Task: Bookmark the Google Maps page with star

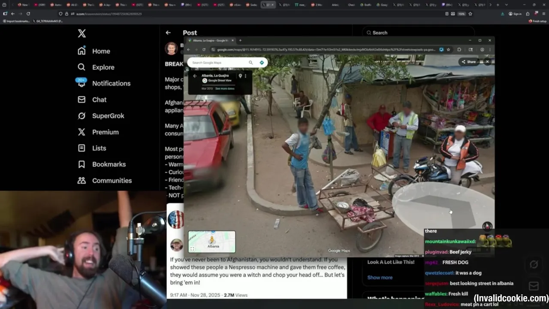Action: 448,49
